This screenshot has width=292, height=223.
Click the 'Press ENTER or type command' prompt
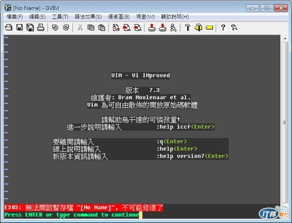coord(72,215)
